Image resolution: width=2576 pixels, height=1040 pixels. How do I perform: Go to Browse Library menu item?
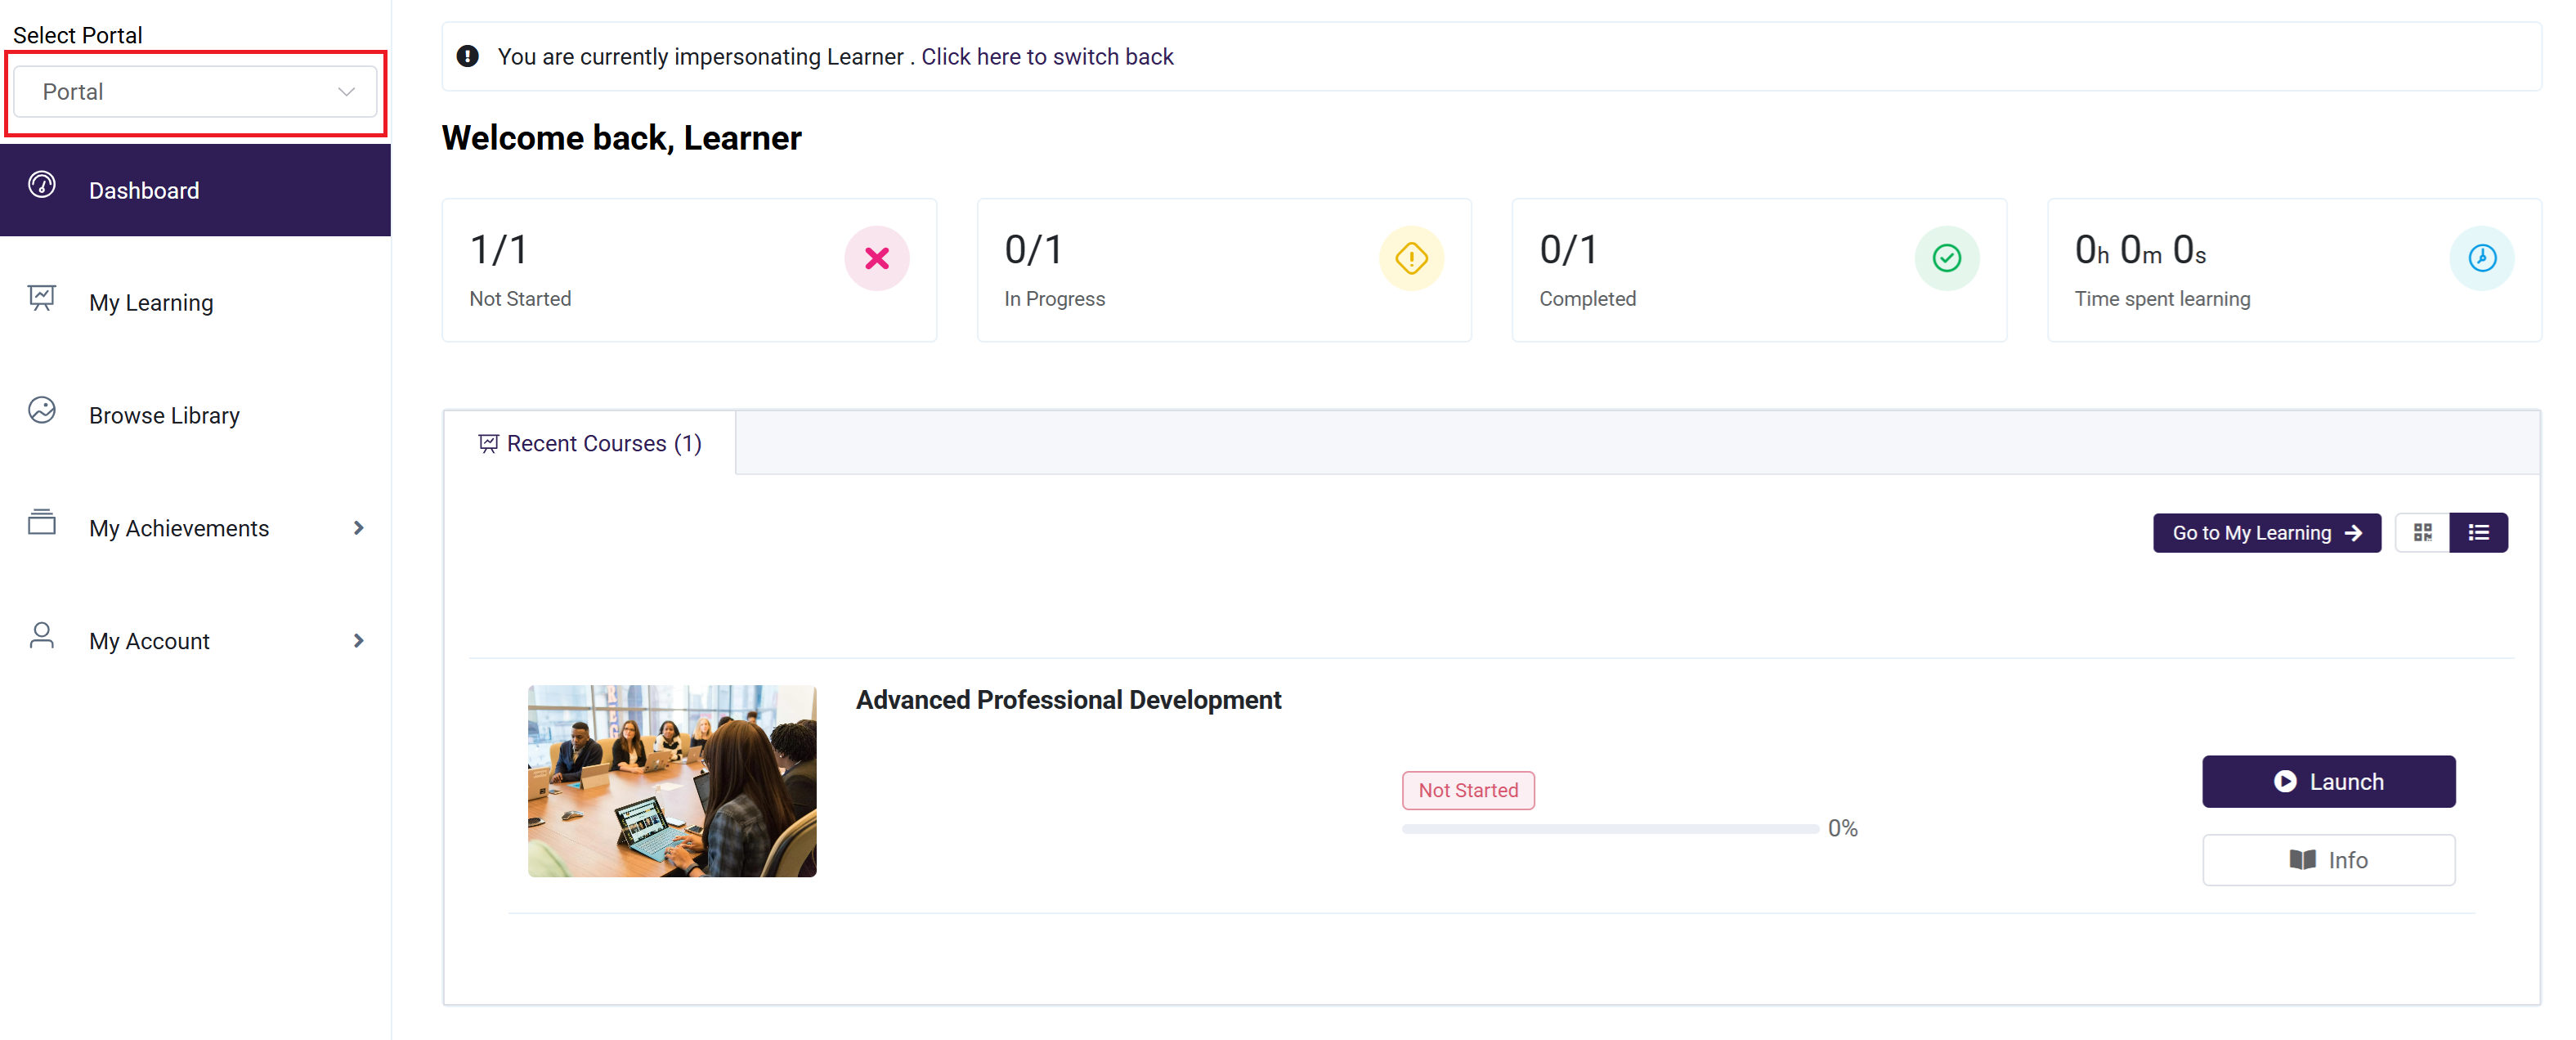164,415
